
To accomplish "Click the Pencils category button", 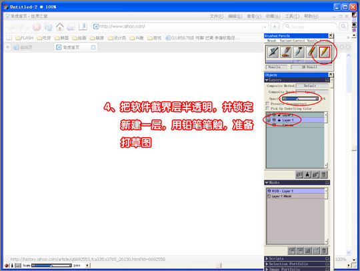I will pos(277,67).
